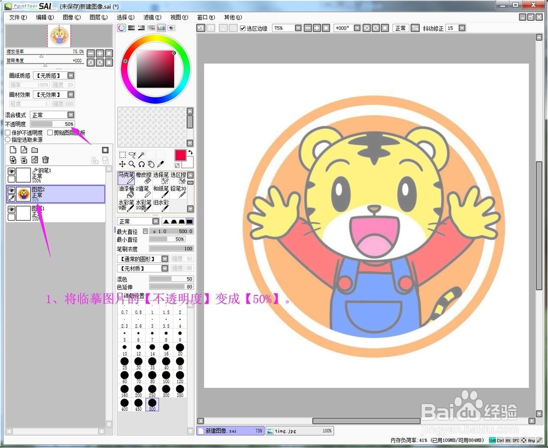Click the red foreground color swatch
Screen dimensions: 548x448
(180, 155)
